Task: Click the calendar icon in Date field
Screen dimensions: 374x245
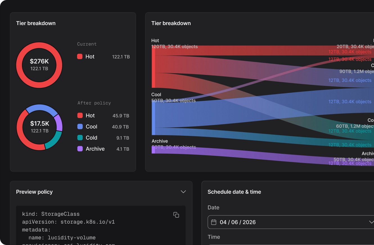Action: point(214,222)
